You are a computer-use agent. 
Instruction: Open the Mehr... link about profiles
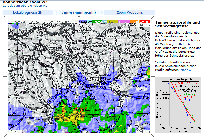(x=186, y=70)
